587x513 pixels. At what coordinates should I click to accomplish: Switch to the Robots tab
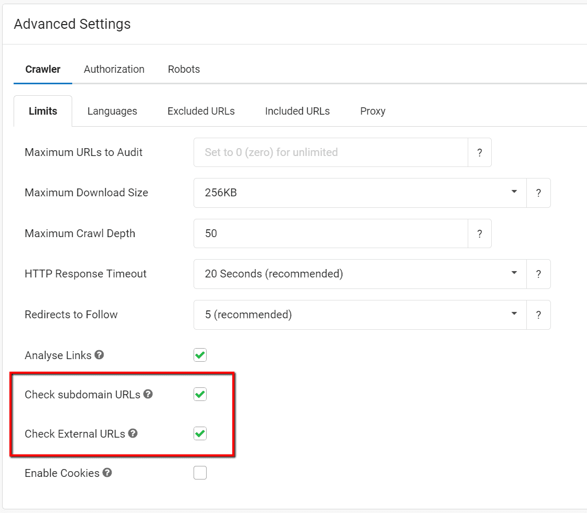(x=184, y=69)
